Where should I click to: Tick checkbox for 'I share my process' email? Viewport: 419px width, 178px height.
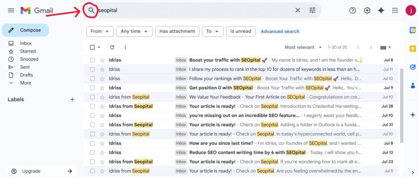(92, 70)
